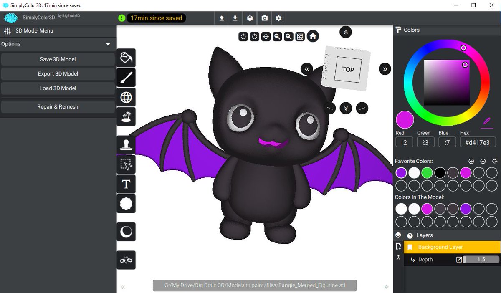The image size is (501, 293).
Task: Click Export 3D Model button
Action: [x=58, y=74]
